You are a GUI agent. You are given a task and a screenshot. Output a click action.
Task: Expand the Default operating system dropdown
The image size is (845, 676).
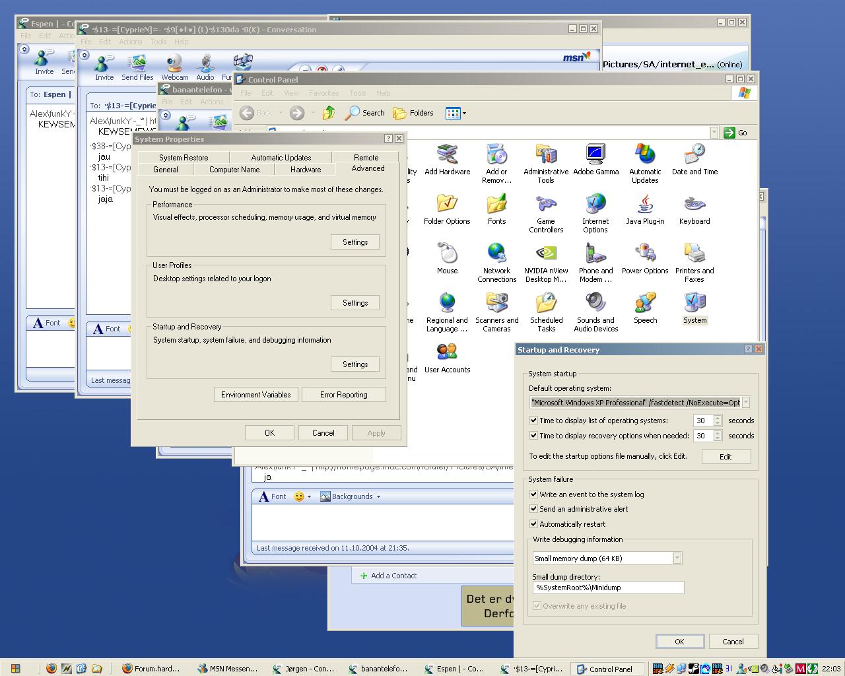click(745, 403)
